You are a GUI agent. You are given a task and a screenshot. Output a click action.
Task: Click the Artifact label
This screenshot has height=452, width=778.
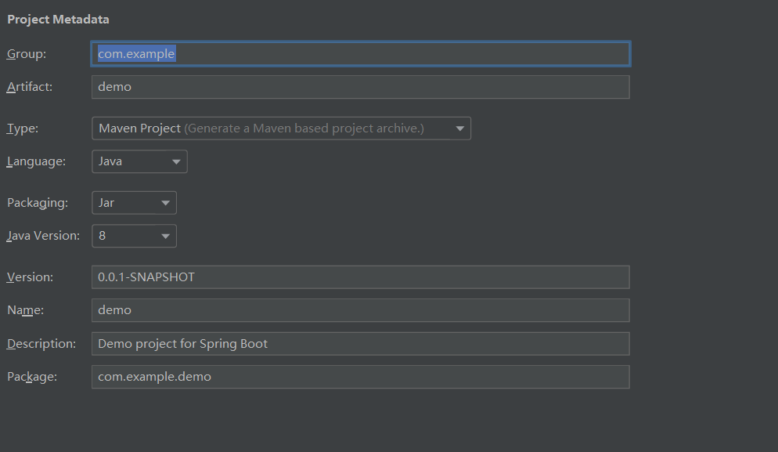coord(29,87)
